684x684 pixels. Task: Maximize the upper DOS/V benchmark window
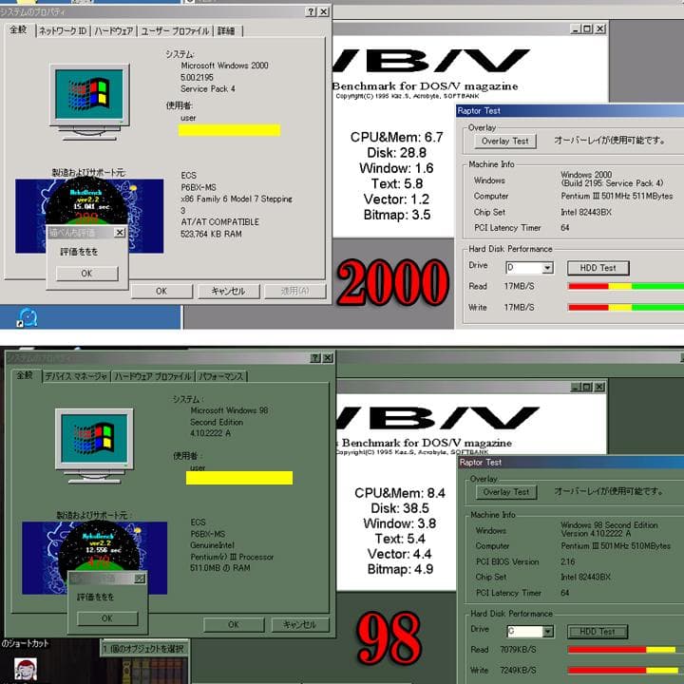[x=587, y=29]
